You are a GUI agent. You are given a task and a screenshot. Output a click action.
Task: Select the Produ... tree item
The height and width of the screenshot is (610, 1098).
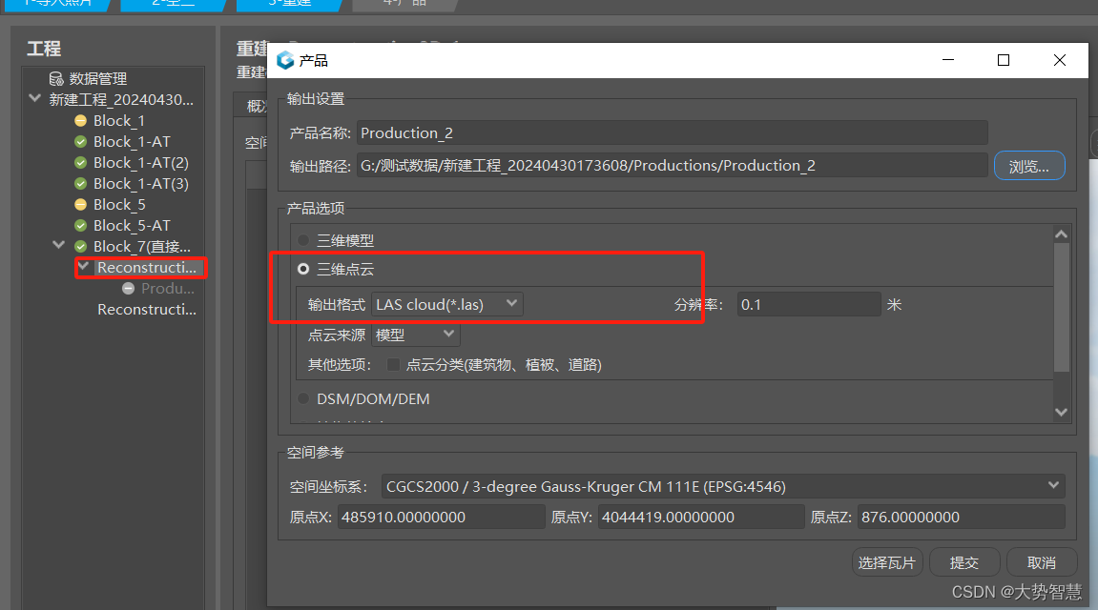tap(168, 288)
